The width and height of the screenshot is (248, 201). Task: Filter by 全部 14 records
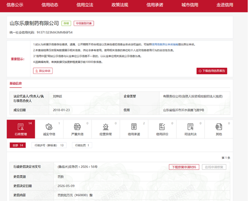(18, 145)
